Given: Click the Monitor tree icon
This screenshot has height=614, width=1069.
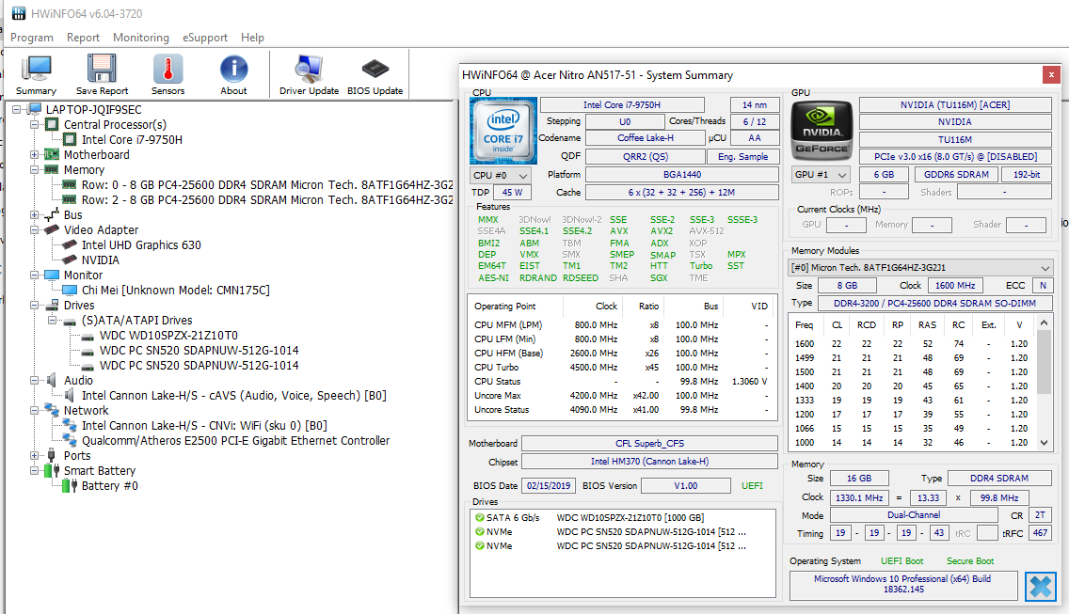Looking at the screenshot, I should (x=52, y=275).
